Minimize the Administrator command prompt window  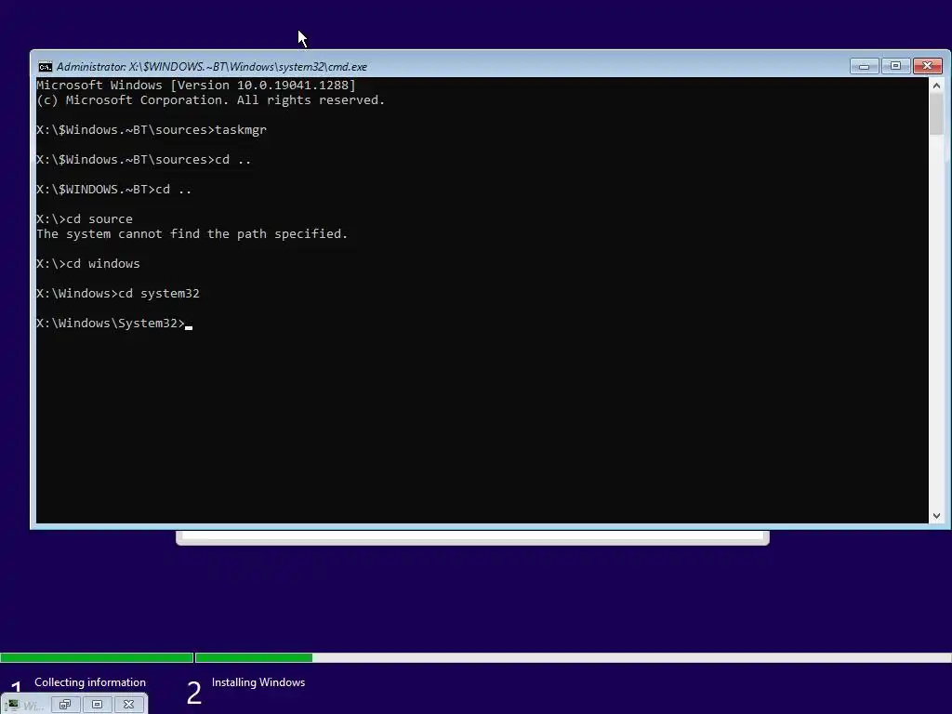[864, 66]
